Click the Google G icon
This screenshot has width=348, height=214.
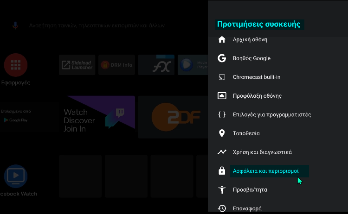point(222,58)
